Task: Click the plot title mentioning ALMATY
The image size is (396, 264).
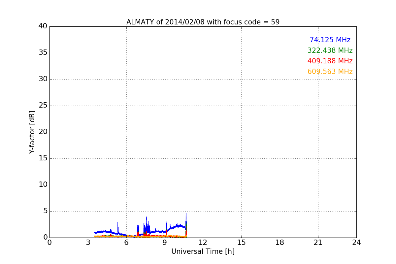Action: [x=203, y=22]
